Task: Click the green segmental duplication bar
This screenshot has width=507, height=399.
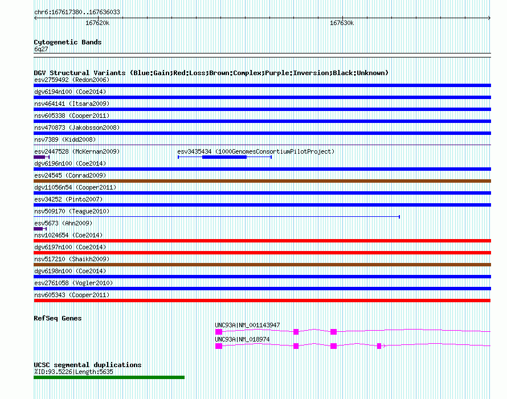Action: click(109, 377)
